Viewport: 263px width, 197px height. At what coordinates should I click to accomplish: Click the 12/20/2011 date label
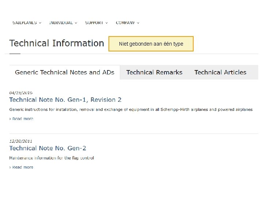coord(20,141)
